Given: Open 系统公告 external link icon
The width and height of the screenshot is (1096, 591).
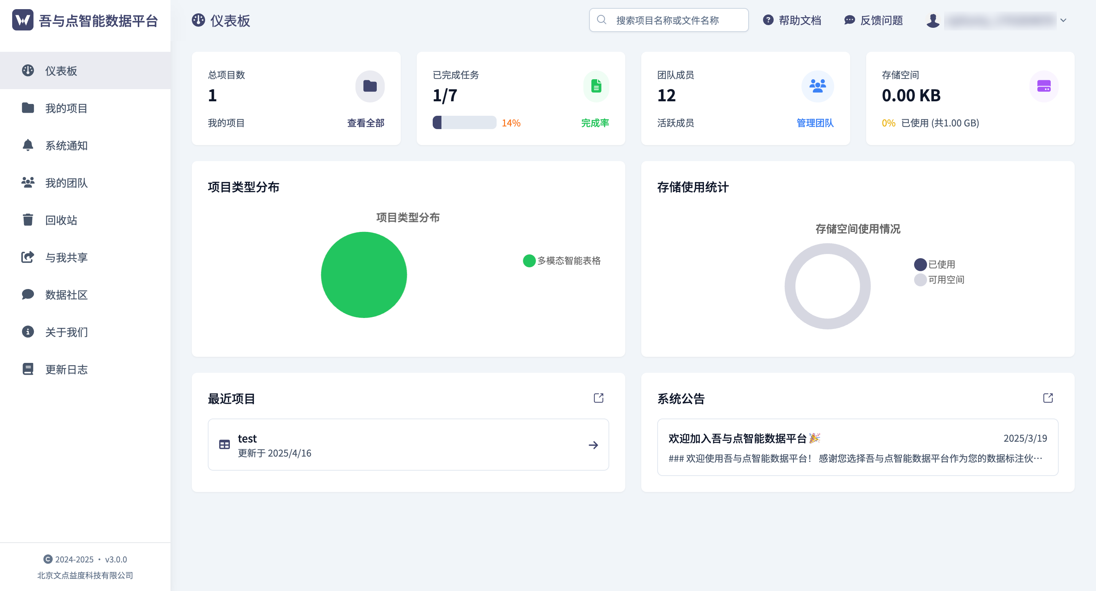Looking at the screenshot, I should pos(1048,398).
